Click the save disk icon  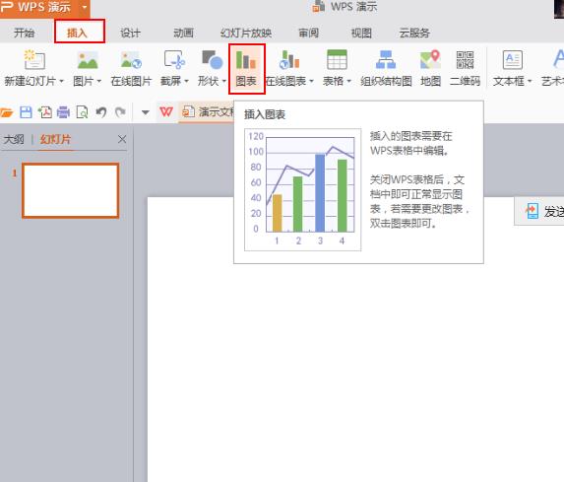pyautogui.click(x=26, y=112)
